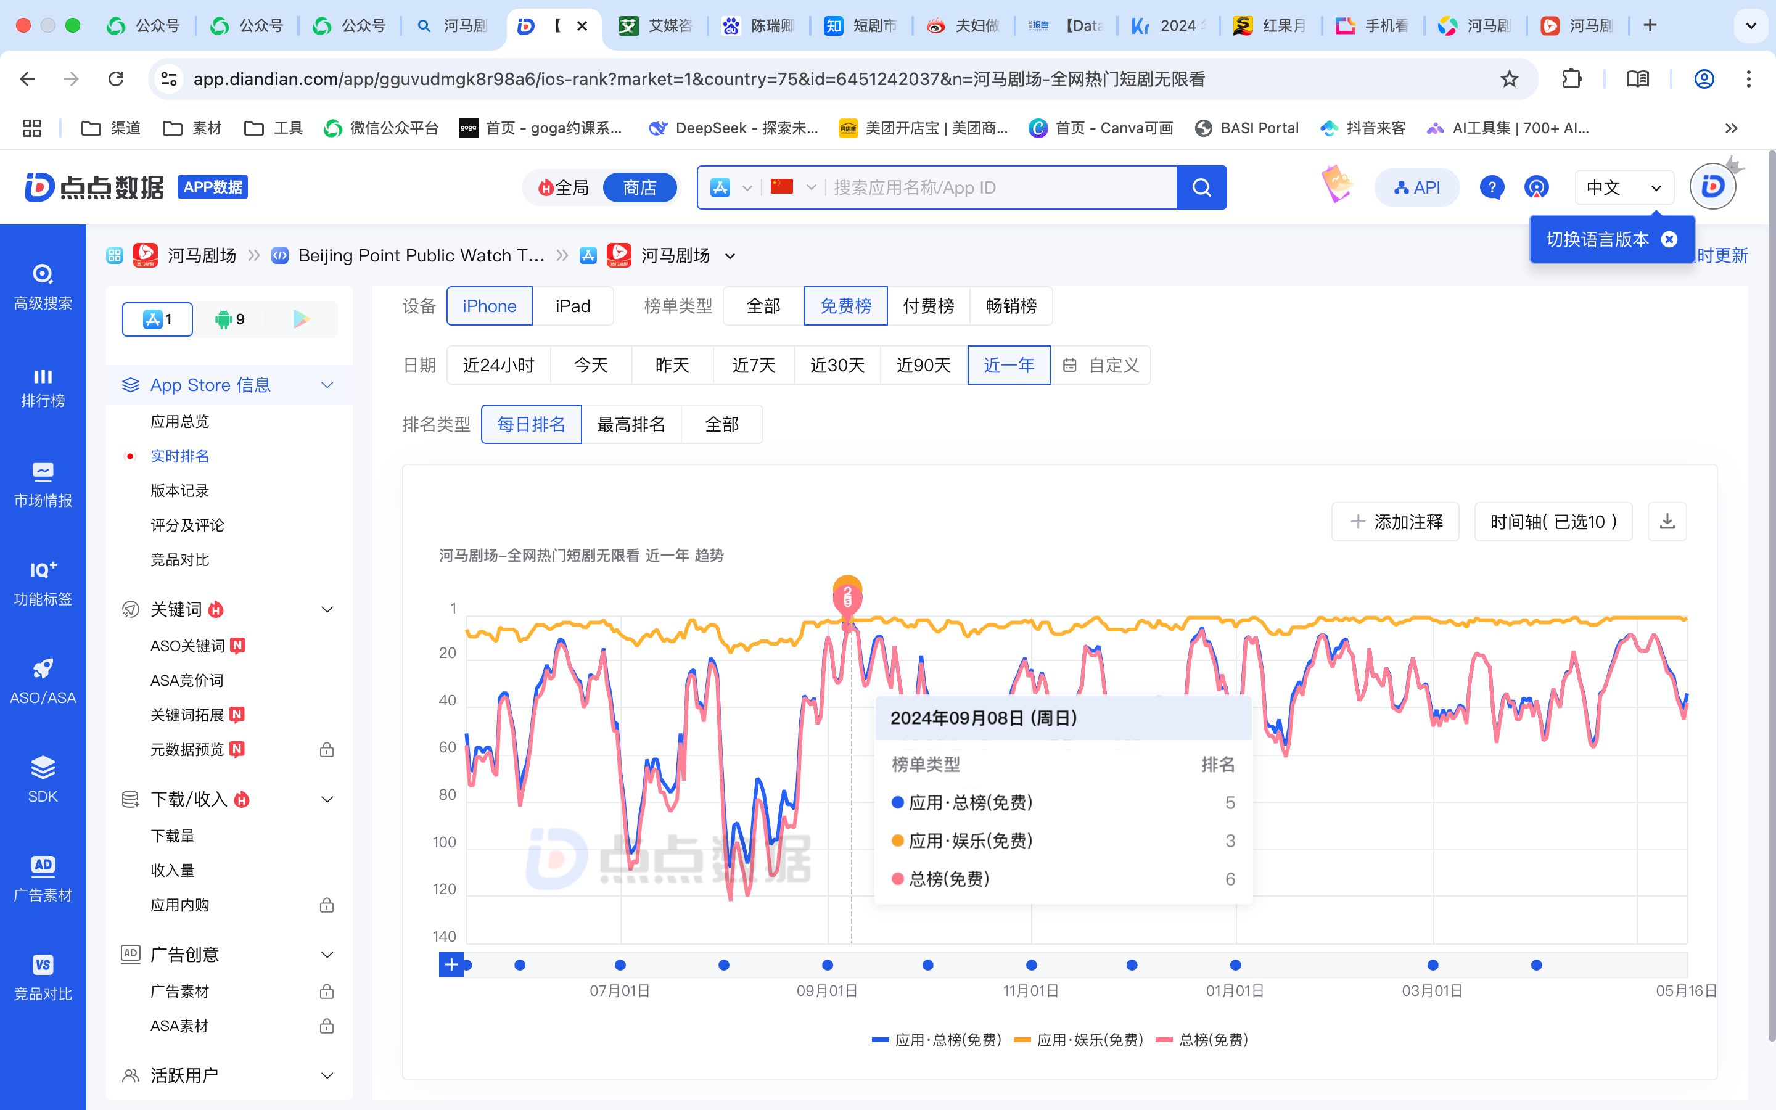
Task: Open the 中文 language dropdown
Action: (x=1623, y=187)
